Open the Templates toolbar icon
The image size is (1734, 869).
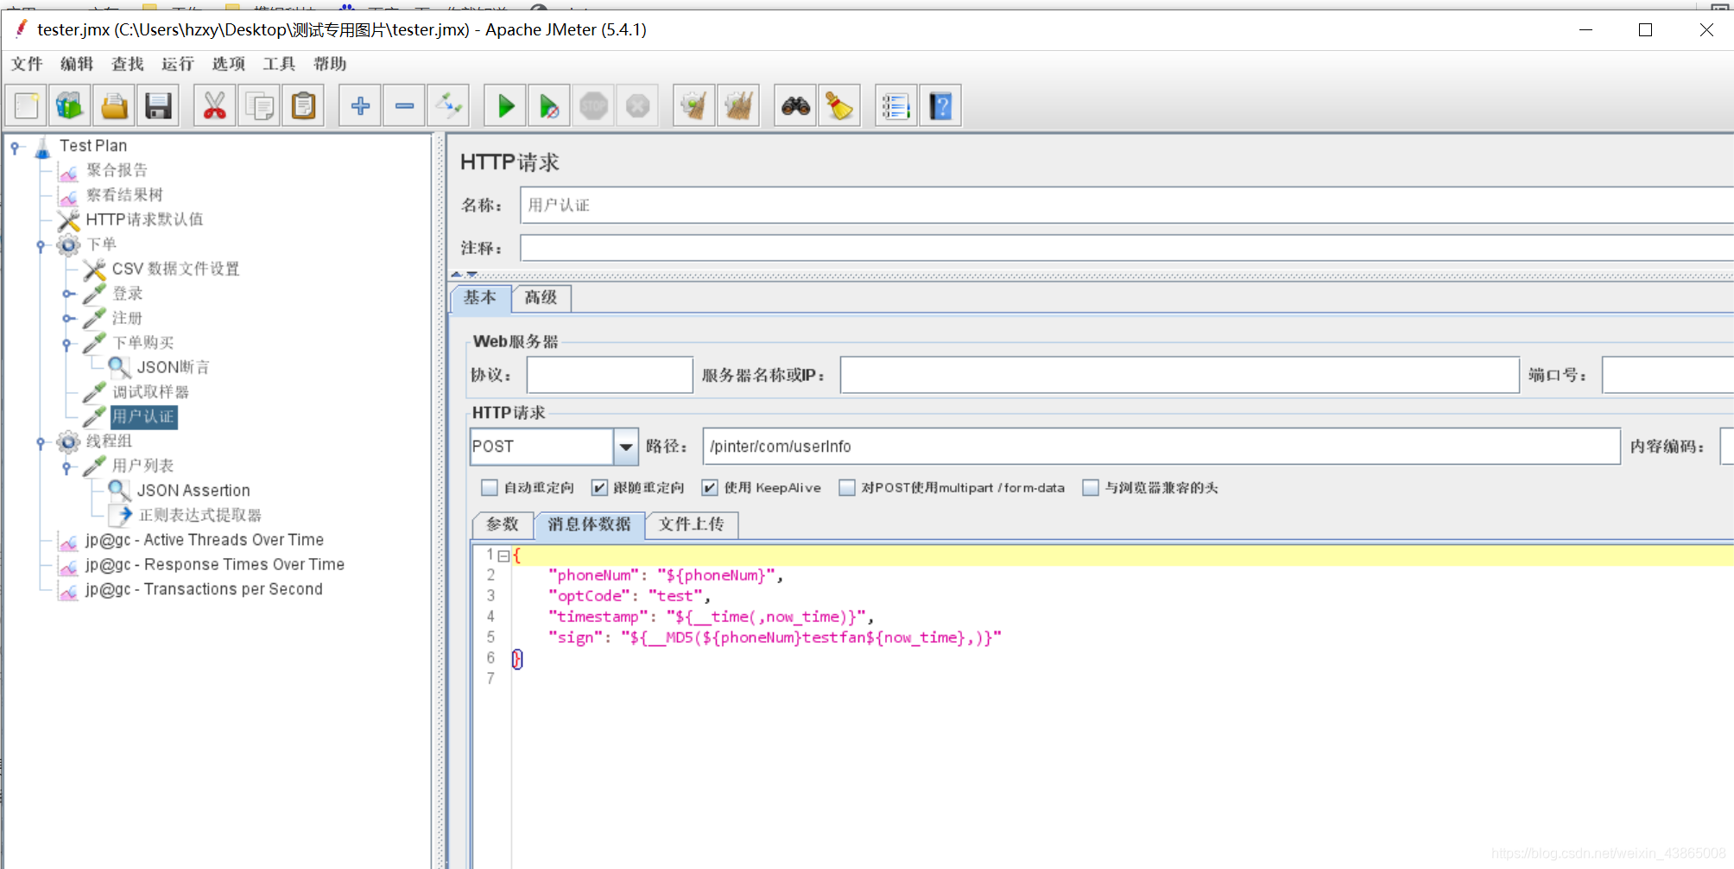coord(70,106)
